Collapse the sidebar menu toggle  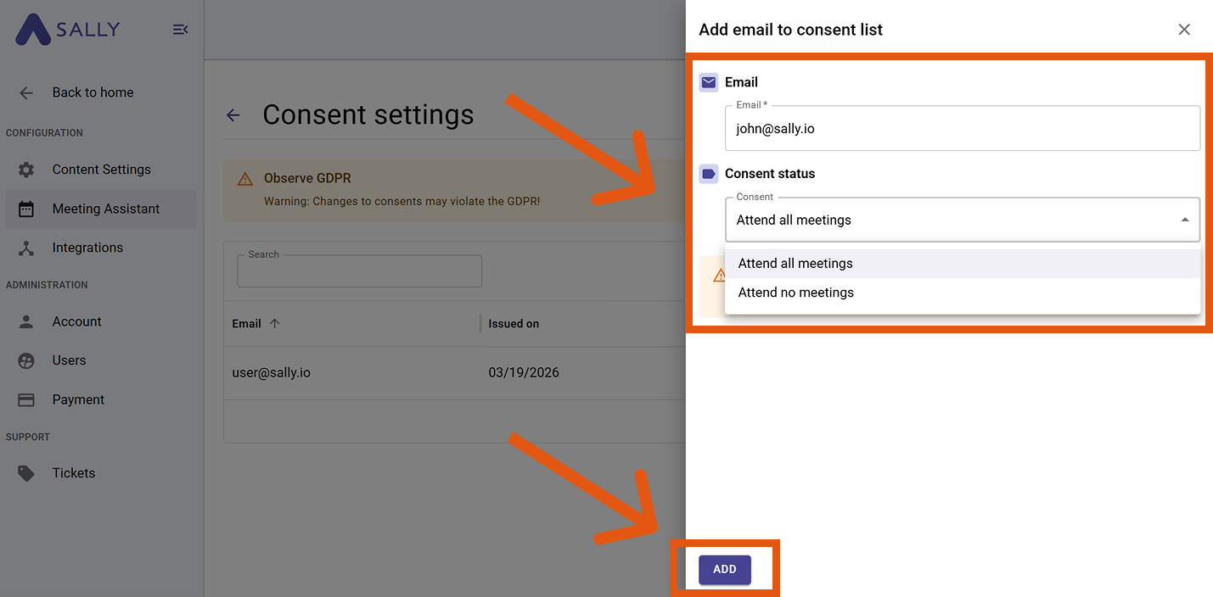point(180,30)
